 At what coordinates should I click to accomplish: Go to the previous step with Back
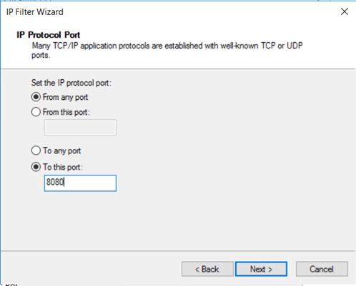(207, 269)
